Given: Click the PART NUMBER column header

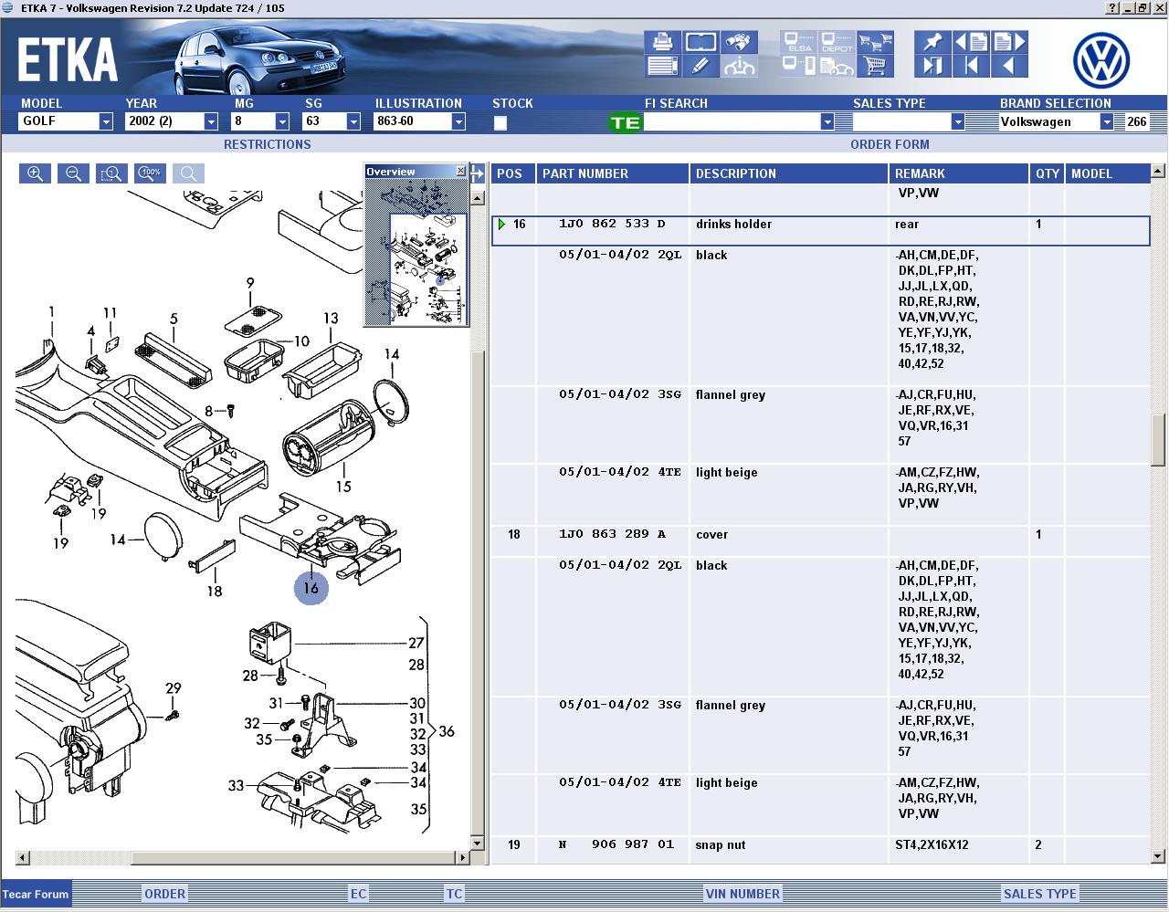Looking at the screenshot, I should tap(612, 173).
